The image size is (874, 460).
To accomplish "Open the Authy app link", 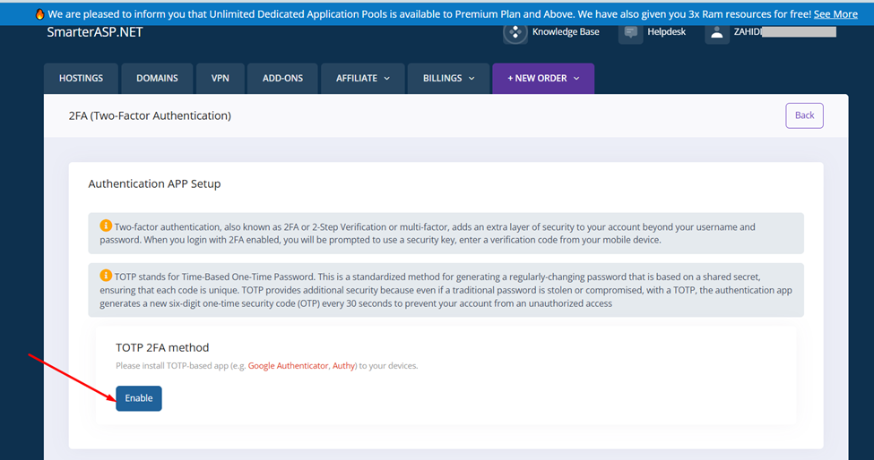I will (343, 366).
